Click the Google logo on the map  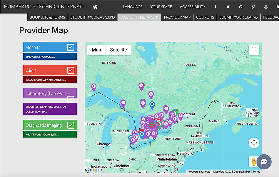(95, 170)
